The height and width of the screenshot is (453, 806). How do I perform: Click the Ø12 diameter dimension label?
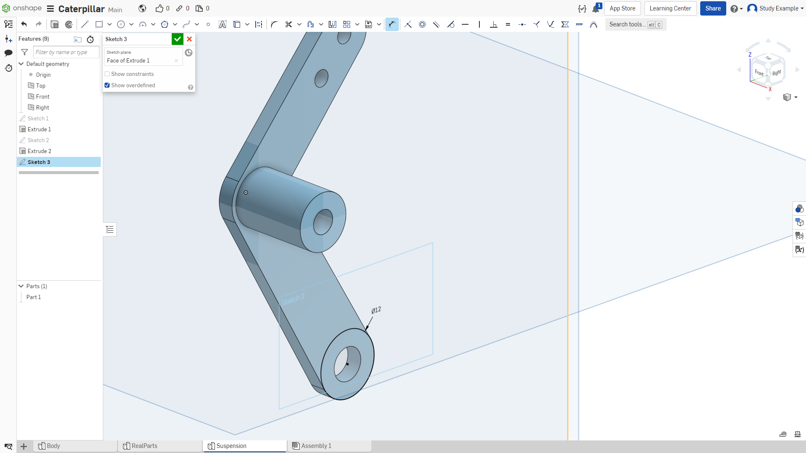pos(376,310)
